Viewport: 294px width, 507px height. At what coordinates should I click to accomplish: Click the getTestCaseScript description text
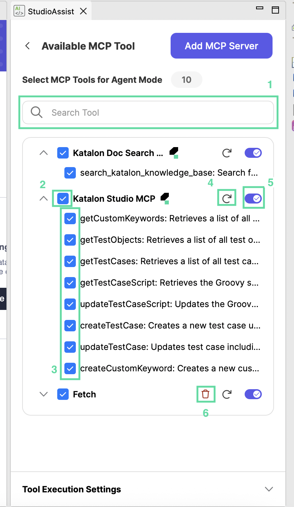(x=170, y=283)
